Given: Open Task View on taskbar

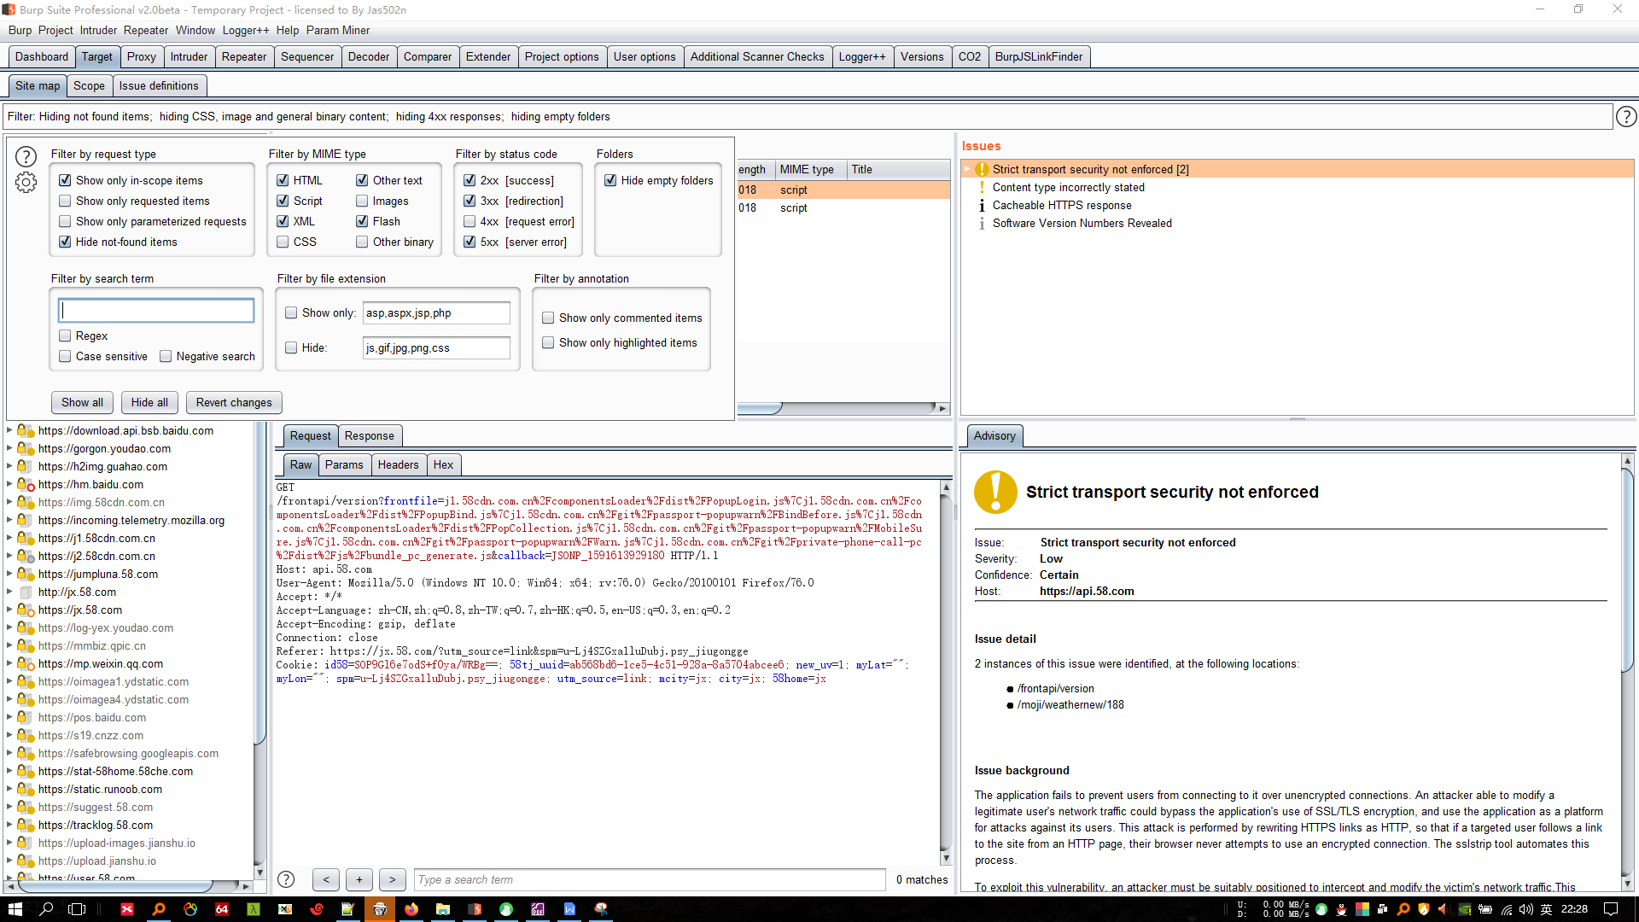Looking at the screenshot, I should point(77,909).
